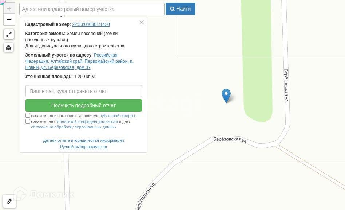Viewport: 345px width, 210px height.
Task: Accept the публичной оферты terms checkbox
Action: tap(28, 116)
